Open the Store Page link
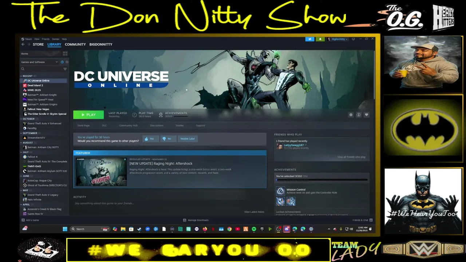This screenshot has height=262, width=466. (83, 126)
